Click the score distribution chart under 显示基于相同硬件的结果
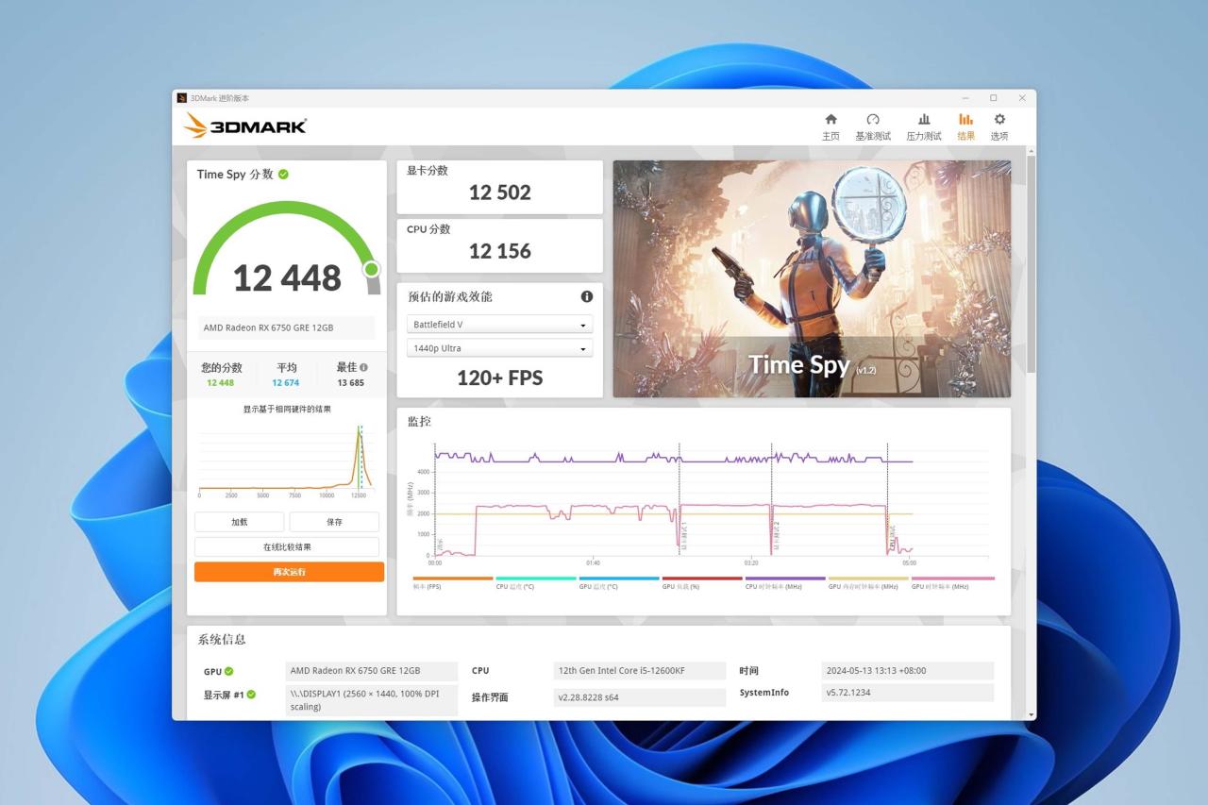 click(287, 461)
